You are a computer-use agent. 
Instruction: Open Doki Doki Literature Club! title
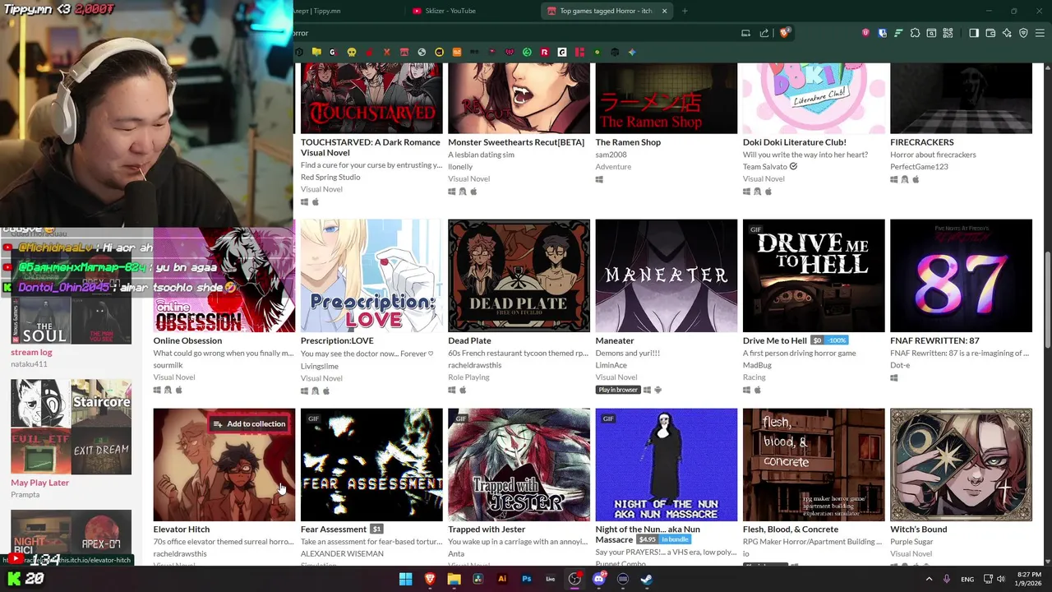(x=795, y=142)
